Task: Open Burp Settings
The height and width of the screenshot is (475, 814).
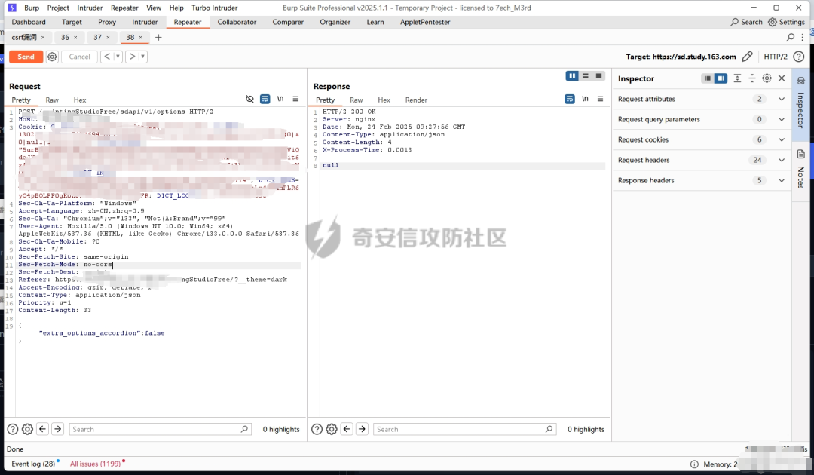Action: [786, 22]
